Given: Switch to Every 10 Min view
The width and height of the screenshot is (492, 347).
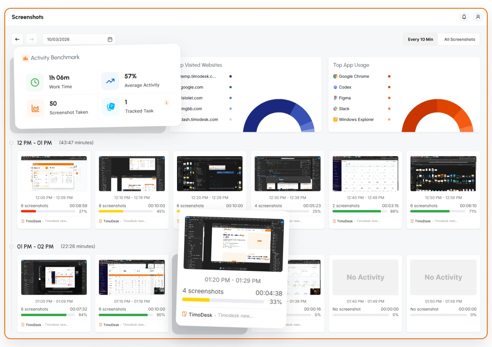Looking at the screenshot, I should tap(420, 39).
